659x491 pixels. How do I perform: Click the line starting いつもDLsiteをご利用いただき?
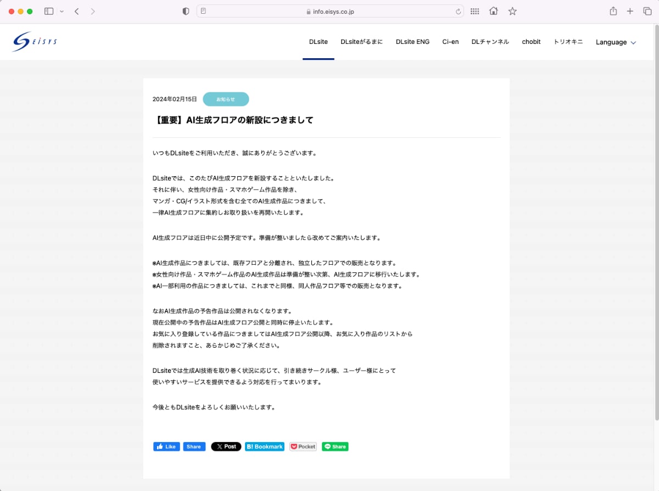235,153
